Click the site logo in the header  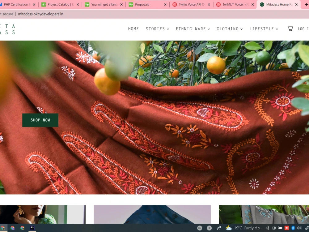pos(7,29)
